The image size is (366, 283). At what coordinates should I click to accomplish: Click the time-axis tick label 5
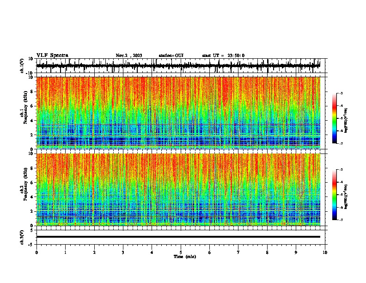pyautogui.click(x=181, y=252)
